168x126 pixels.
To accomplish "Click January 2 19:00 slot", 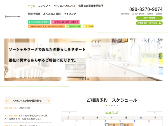I will (112, 125).
